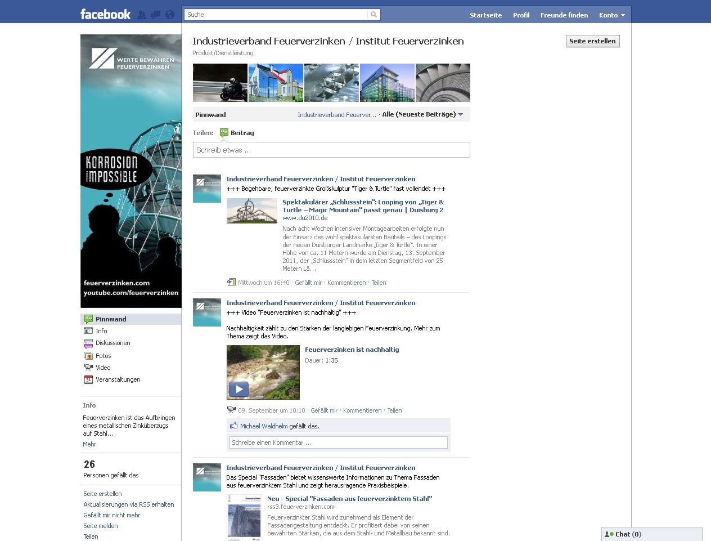Click the Industrieverband Feuerver... wall filter link
This screenshot has height=541, width=711.
(x=337, y=115)
